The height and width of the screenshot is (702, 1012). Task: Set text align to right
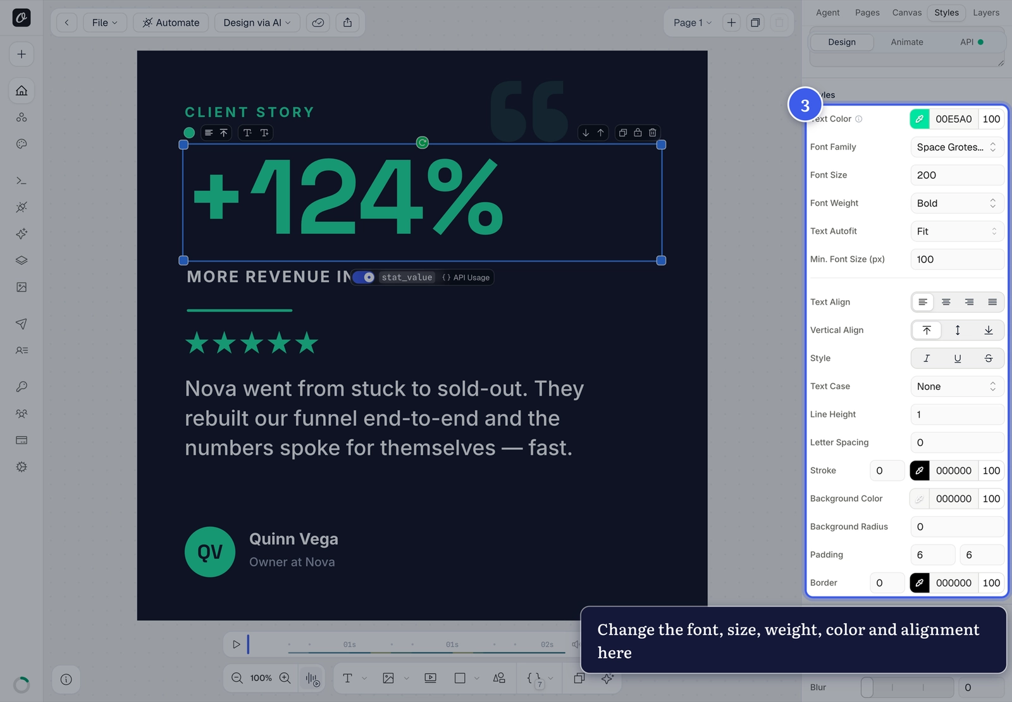(969, 302)
